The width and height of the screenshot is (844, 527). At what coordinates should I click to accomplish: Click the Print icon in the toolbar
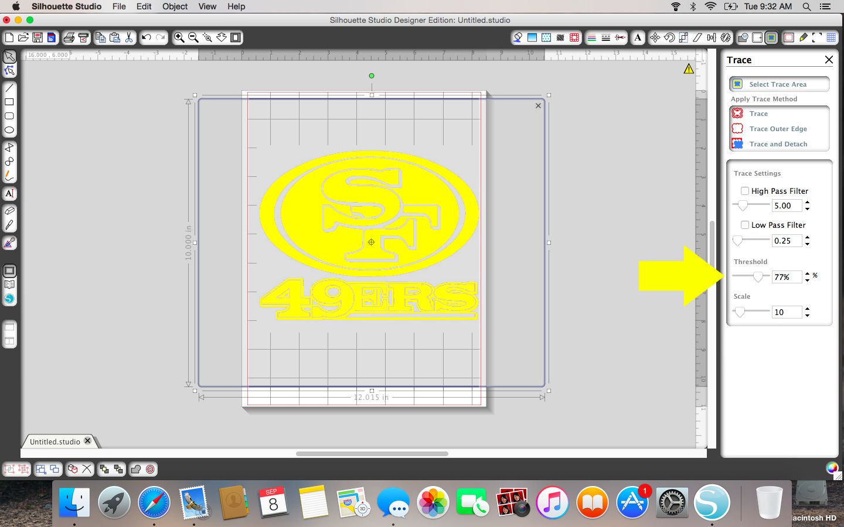69,37
